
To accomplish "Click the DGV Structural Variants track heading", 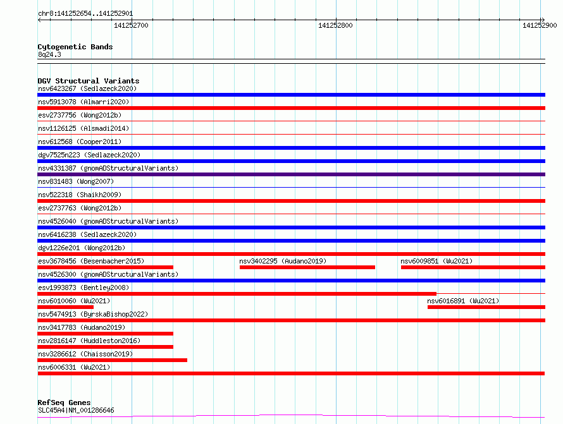I will tap(89, 81).
